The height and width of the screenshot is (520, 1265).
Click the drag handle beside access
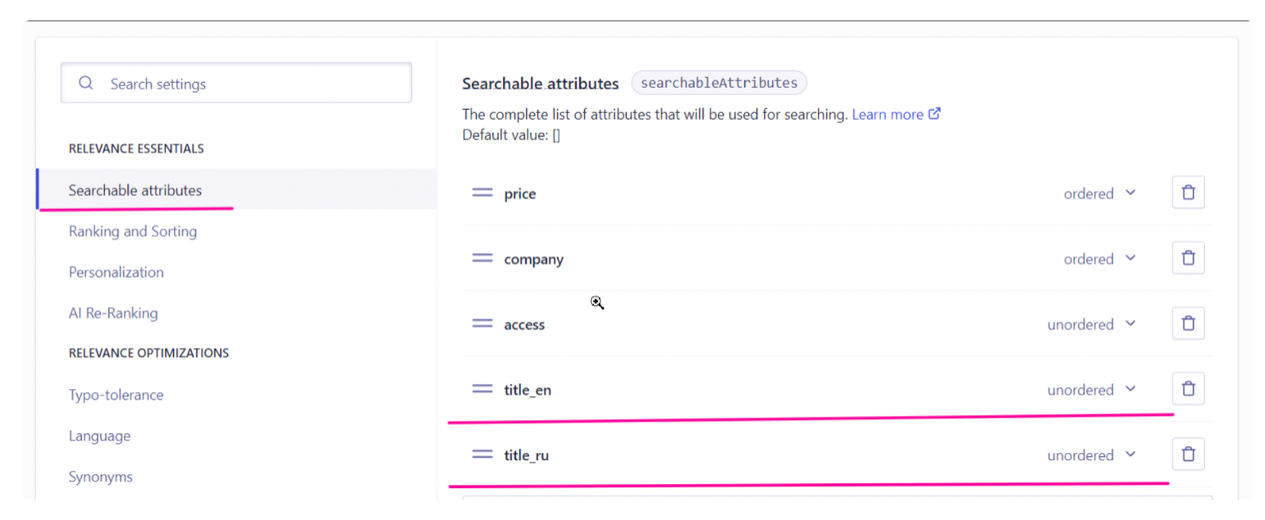pos(482,323)
